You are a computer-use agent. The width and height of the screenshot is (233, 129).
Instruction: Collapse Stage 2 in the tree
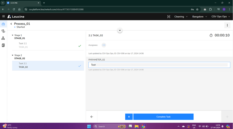click(13, 55)
